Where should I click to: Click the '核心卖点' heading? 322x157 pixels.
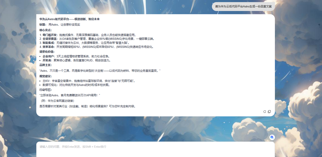tap(46, 30)
